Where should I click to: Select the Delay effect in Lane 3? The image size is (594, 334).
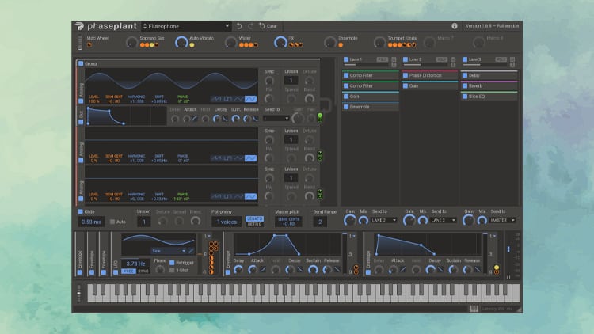tap(489, 75)
